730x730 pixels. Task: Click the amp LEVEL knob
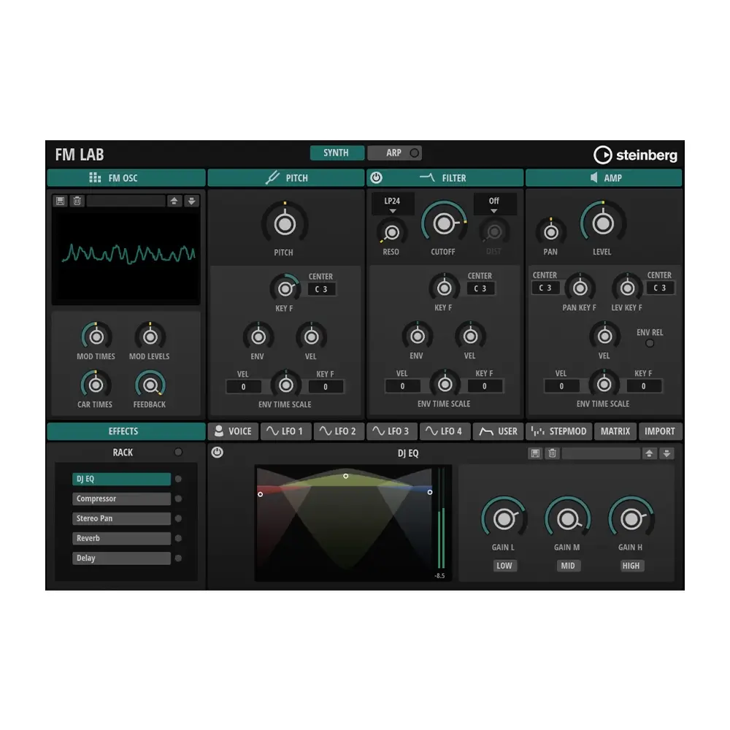click(x=602, y=224)
